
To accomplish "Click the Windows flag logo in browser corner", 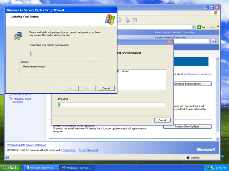I will click(215, 13).
